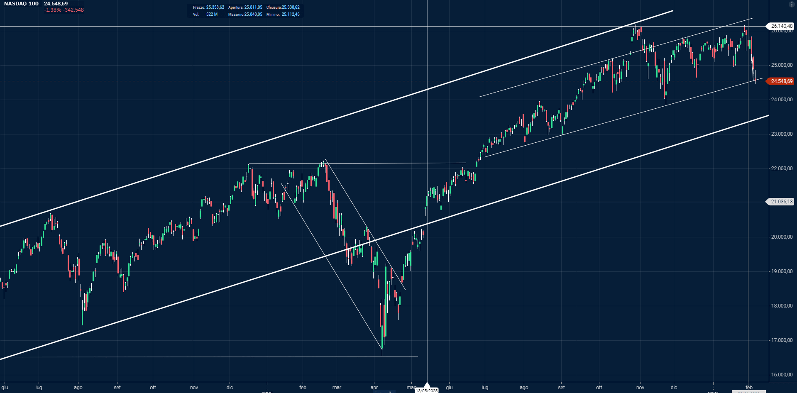Click the 26.140,48 price level tag
797x393 pixels.
pyautogui.click(x=781, y=26)
